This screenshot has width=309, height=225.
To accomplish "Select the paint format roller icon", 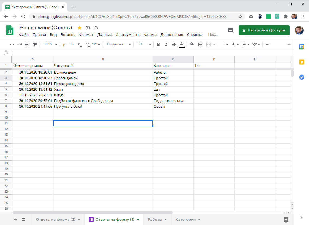I will pos(35,44).
